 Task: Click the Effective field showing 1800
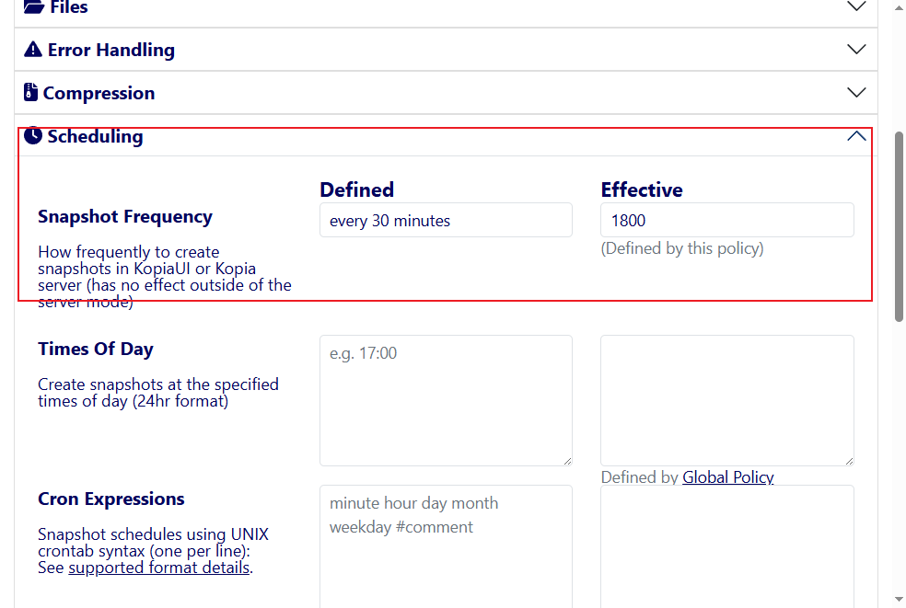726,221
